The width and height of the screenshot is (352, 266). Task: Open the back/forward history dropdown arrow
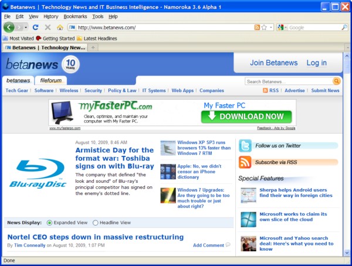26,28
